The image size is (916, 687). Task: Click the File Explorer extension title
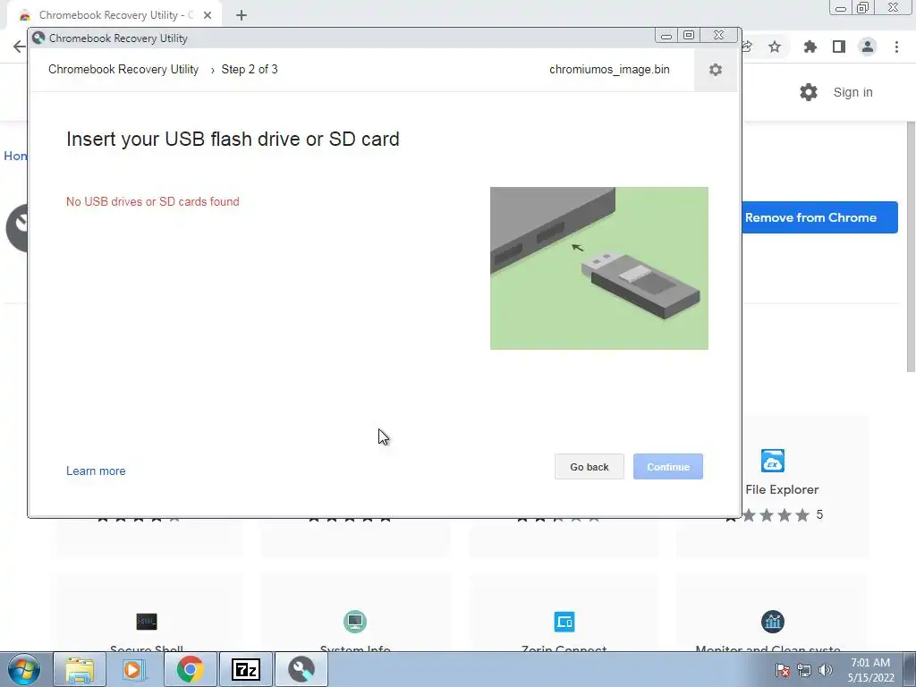[782, 489]
